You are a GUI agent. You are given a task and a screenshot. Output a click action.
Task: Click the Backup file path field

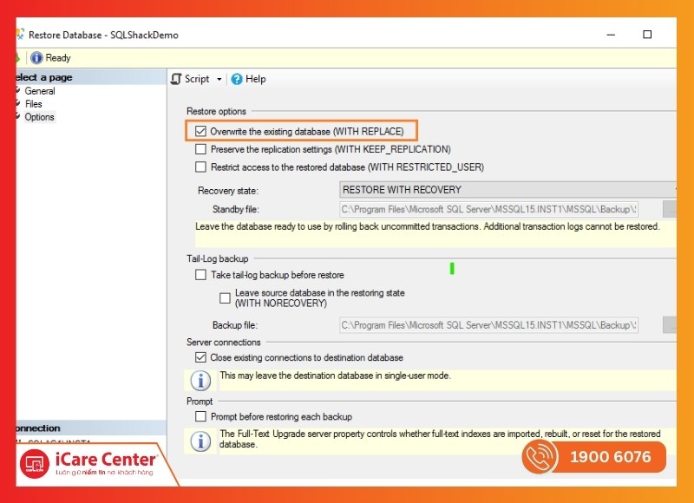(488, 325)
